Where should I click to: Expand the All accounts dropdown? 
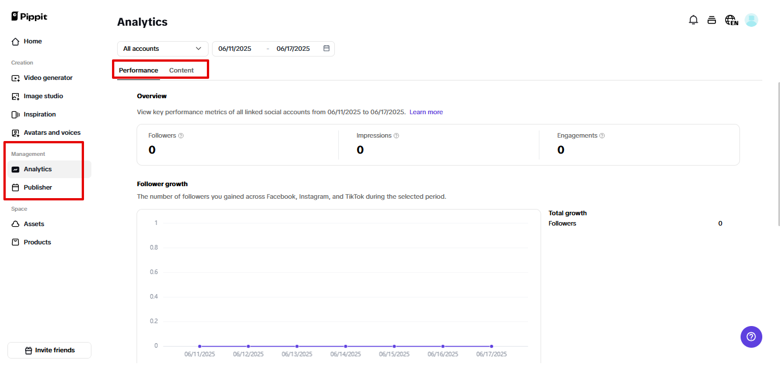[x=162, y=49]
